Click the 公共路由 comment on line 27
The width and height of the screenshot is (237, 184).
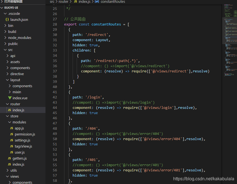pyautogui.click(x=75, y=19)
